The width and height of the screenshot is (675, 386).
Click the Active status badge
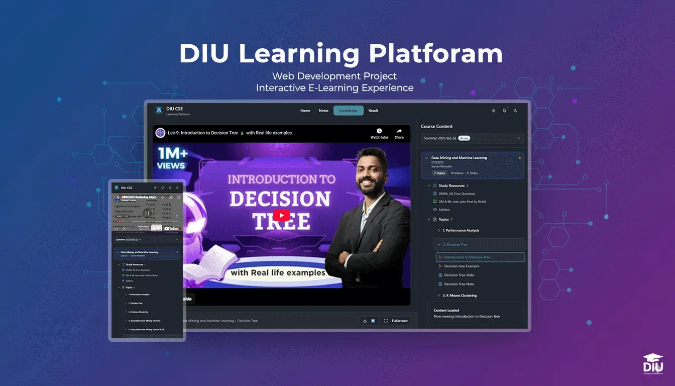[x=464, y=138]
